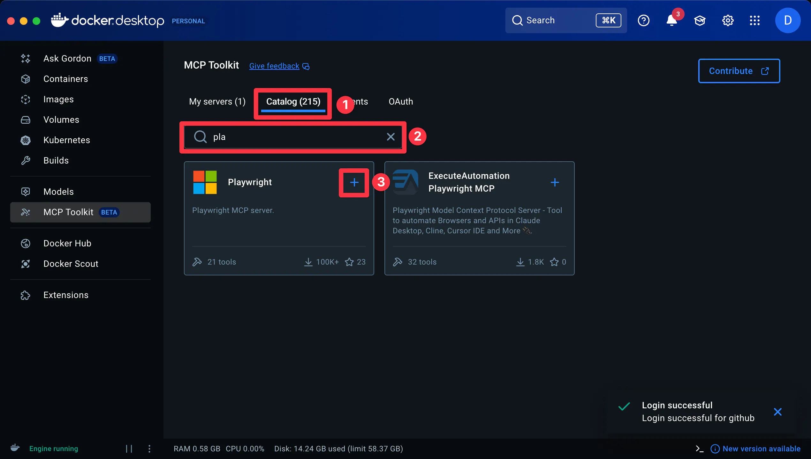Pause the Docker engine

129,449
